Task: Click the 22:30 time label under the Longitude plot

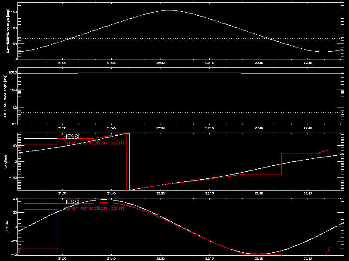Action: pyautogui.click(x=259, y=194)
